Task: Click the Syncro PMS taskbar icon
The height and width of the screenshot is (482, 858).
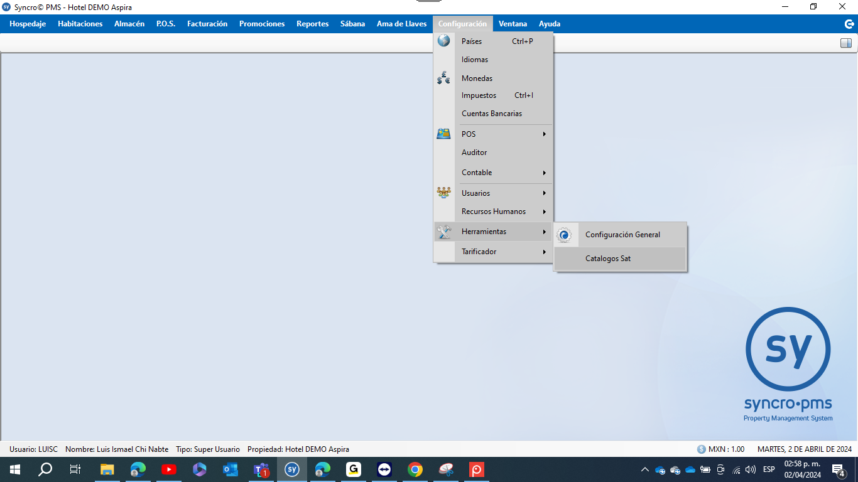Action: click(292, 469)
